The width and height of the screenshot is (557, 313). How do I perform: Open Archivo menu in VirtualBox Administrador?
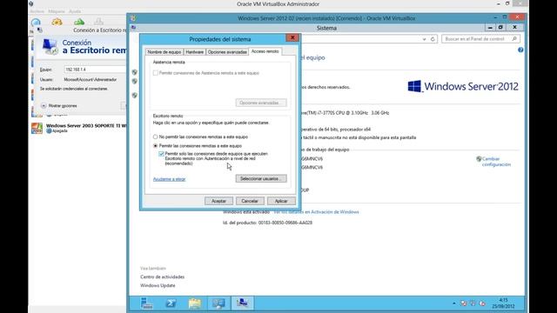pyautogui.click(x=37, y=11)
